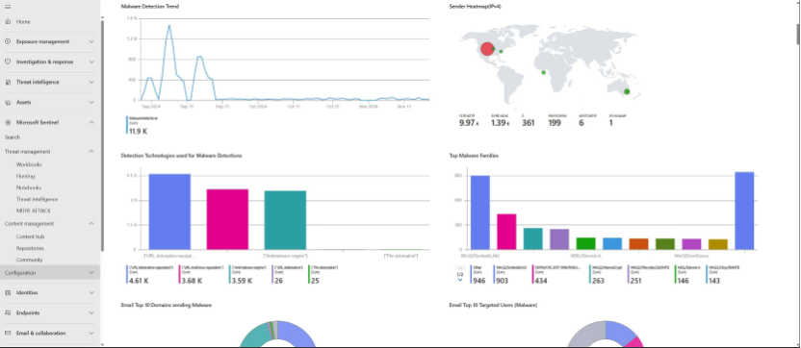
Task: Click the green dot near Africa on heatmap
Action: (x=544, y=72)
